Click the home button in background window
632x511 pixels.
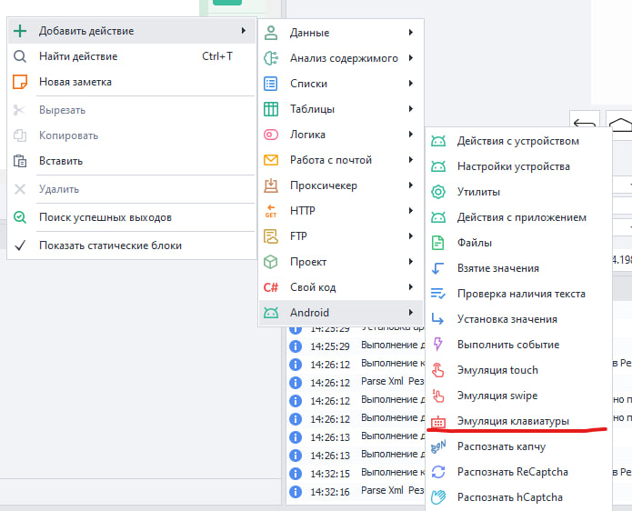[x=620, y=121]
